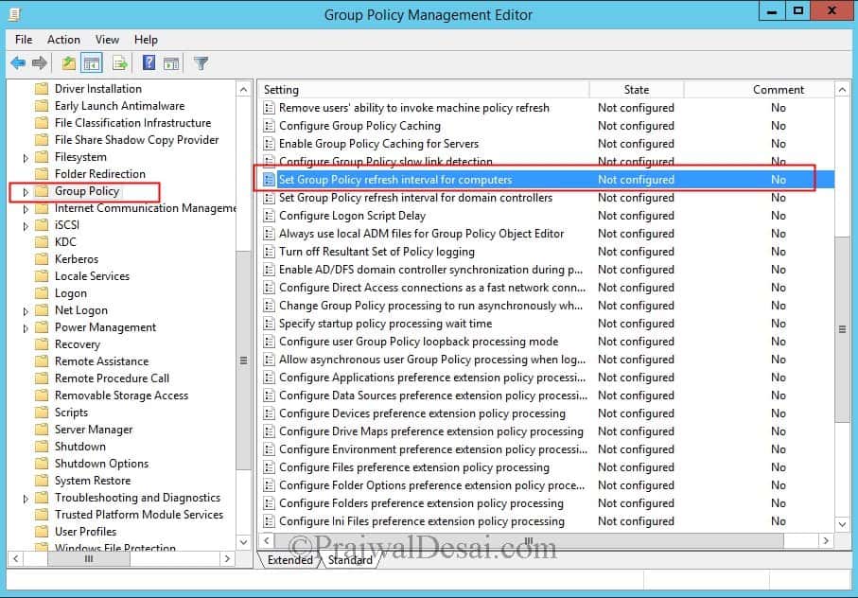Select Configure Drive Maps preference extension policy processing

(547, 431)
